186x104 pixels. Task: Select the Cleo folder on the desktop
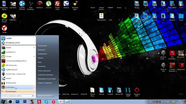181,17
